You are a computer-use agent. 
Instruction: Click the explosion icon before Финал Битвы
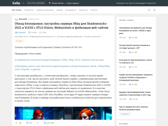[49, 3]
